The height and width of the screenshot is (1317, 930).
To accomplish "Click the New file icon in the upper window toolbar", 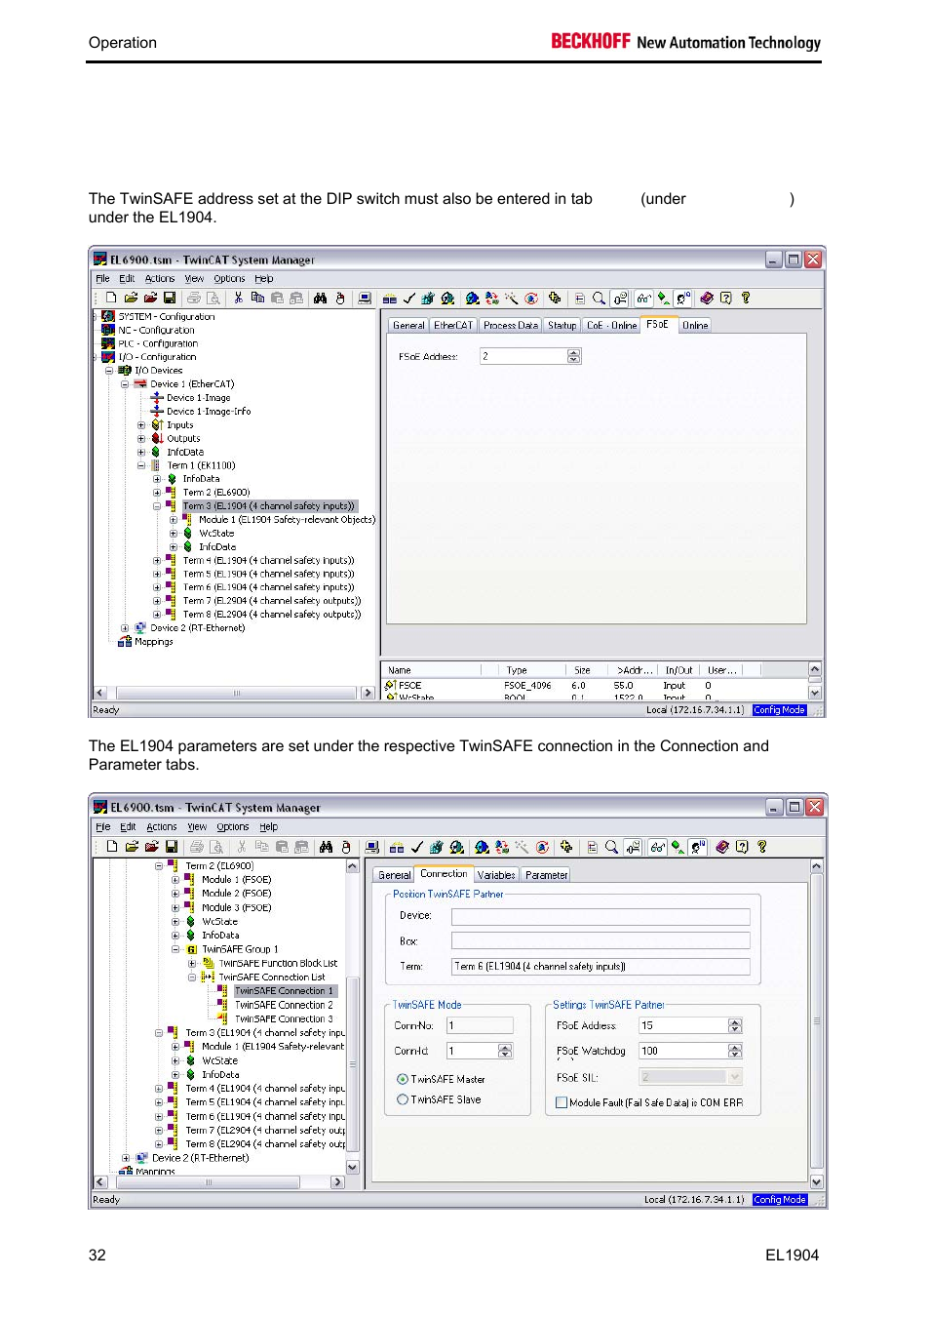I will (111, 299).
